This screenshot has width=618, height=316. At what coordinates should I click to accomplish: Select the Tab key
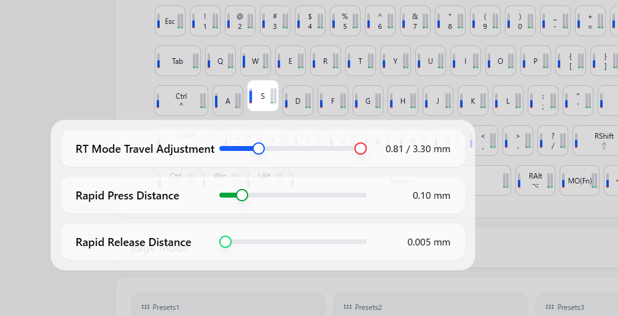pos(178,61)
